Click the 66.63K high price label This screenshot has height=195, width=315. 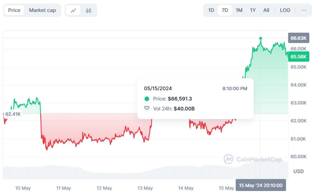[298, 38]
